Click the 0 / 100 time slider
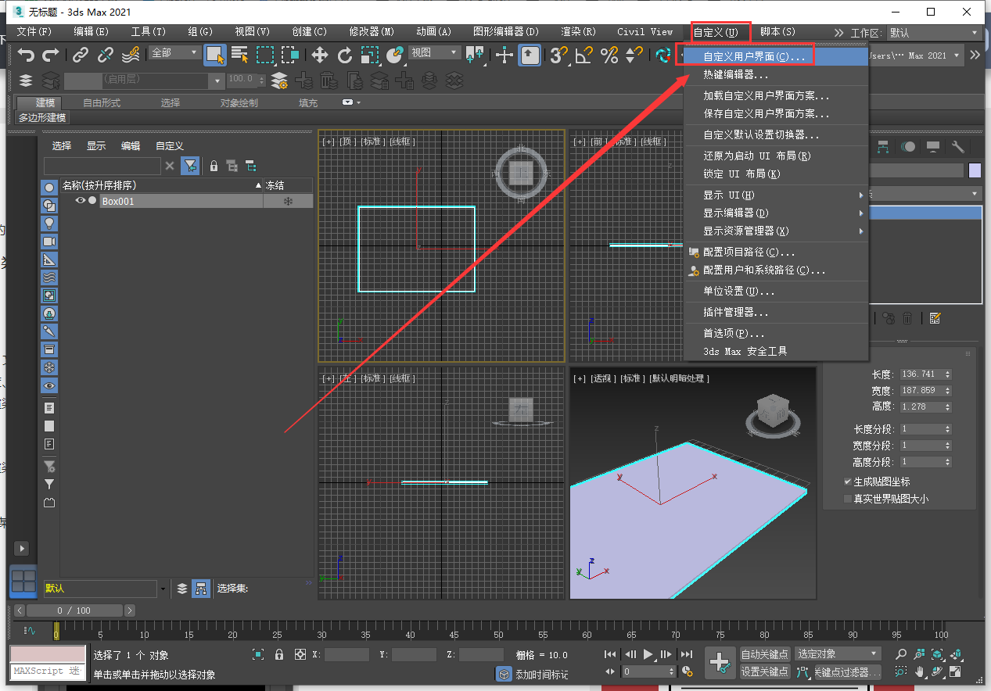The image size is (991, 691). tap(74, 610)
